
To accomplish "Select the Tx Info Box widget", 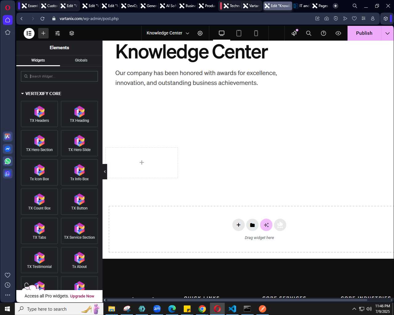I will click(79, 173).
